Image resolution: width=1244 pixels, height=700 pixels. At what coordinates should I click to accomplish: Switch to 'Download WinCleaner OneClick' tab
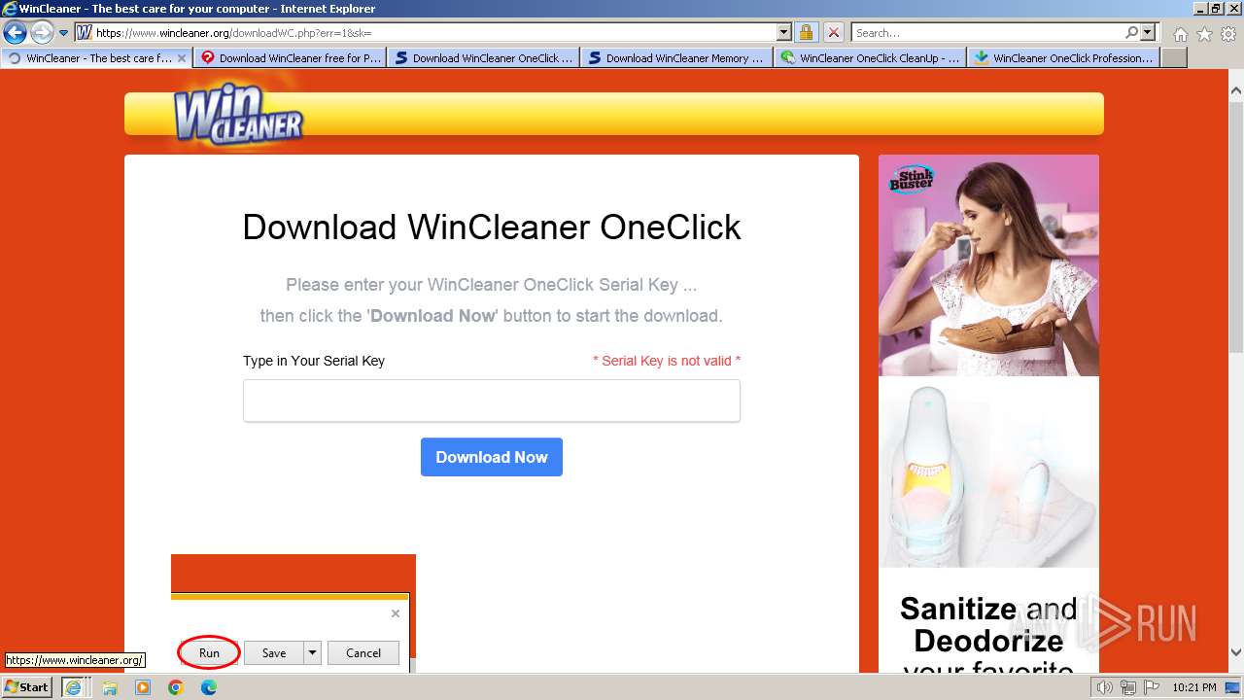[483, 58]
